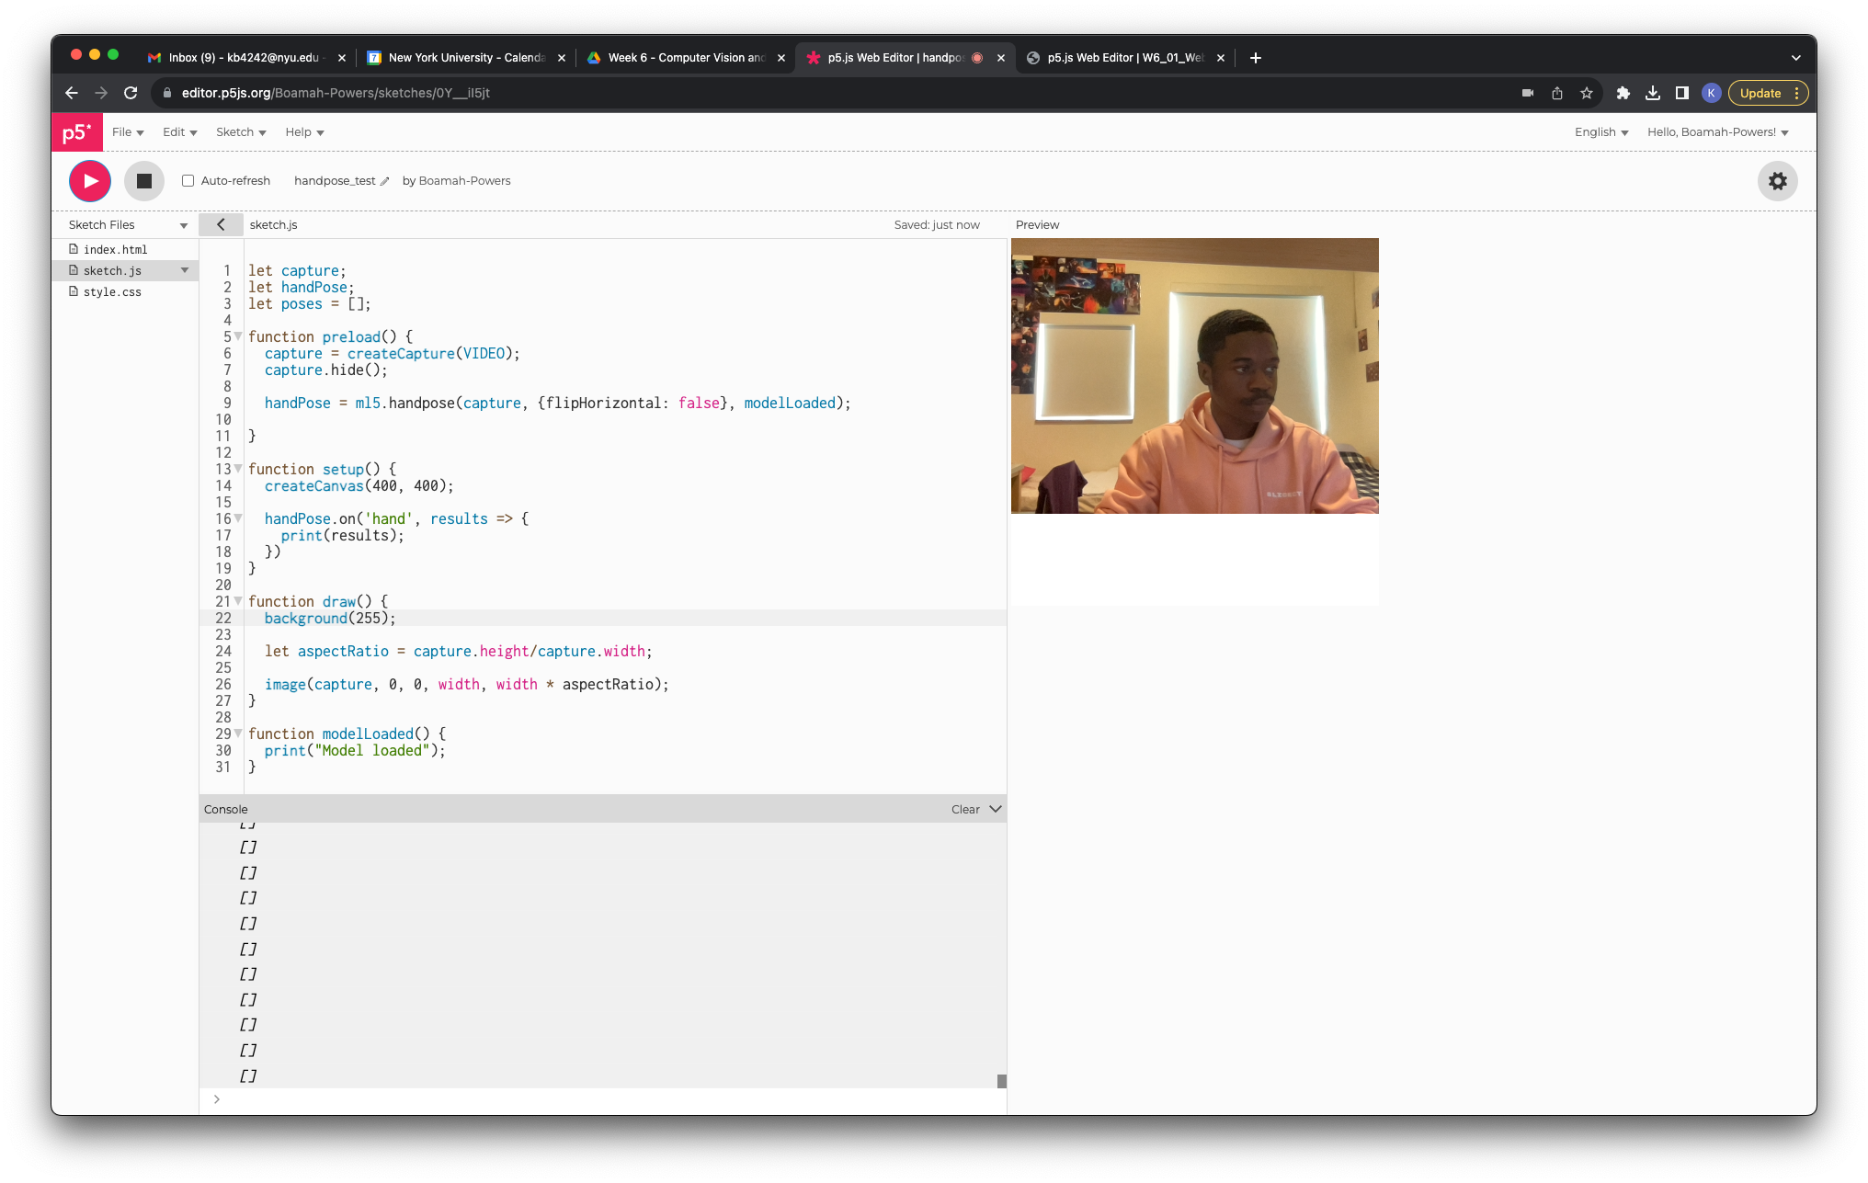Viewport: 1868px width, 1183px height.
Task: Click the console scrollbar thumb
Action: coord(1002,1082)
